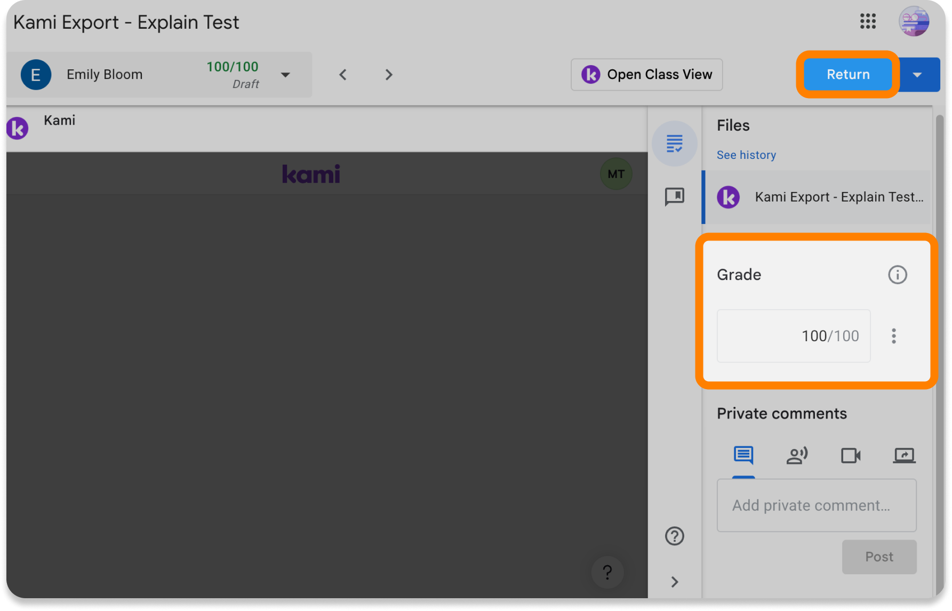
Task: Click the Kami logo next to file name
Action: (729, 197)
